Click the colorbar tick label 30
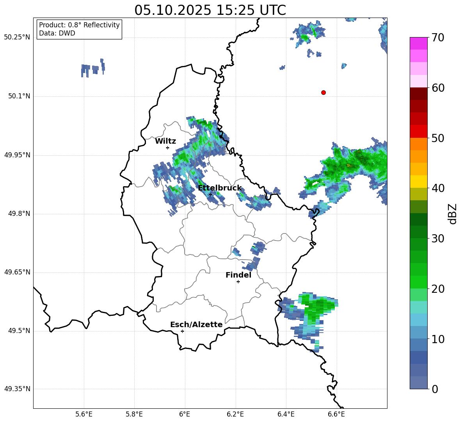462x422 pixels. click(x=438, y=239)
